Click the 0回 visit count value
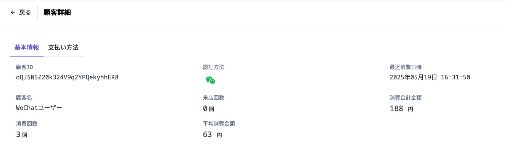 tap(209, 109)
